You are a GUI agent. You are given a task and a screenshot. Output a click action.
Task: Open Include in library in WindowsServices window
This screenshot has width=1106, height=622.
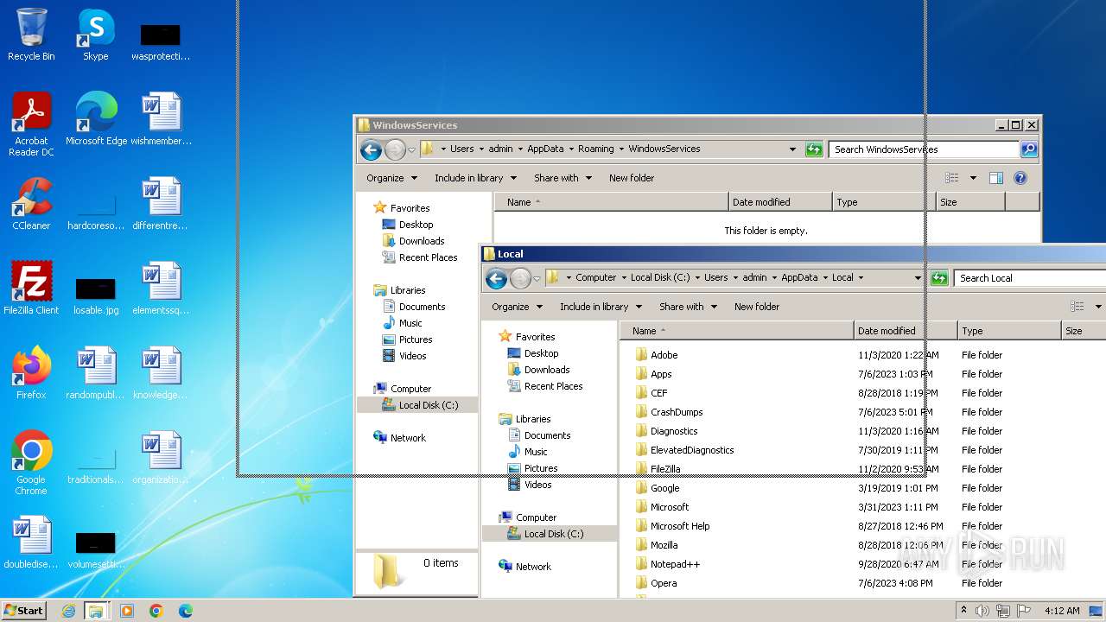(475, 178)
